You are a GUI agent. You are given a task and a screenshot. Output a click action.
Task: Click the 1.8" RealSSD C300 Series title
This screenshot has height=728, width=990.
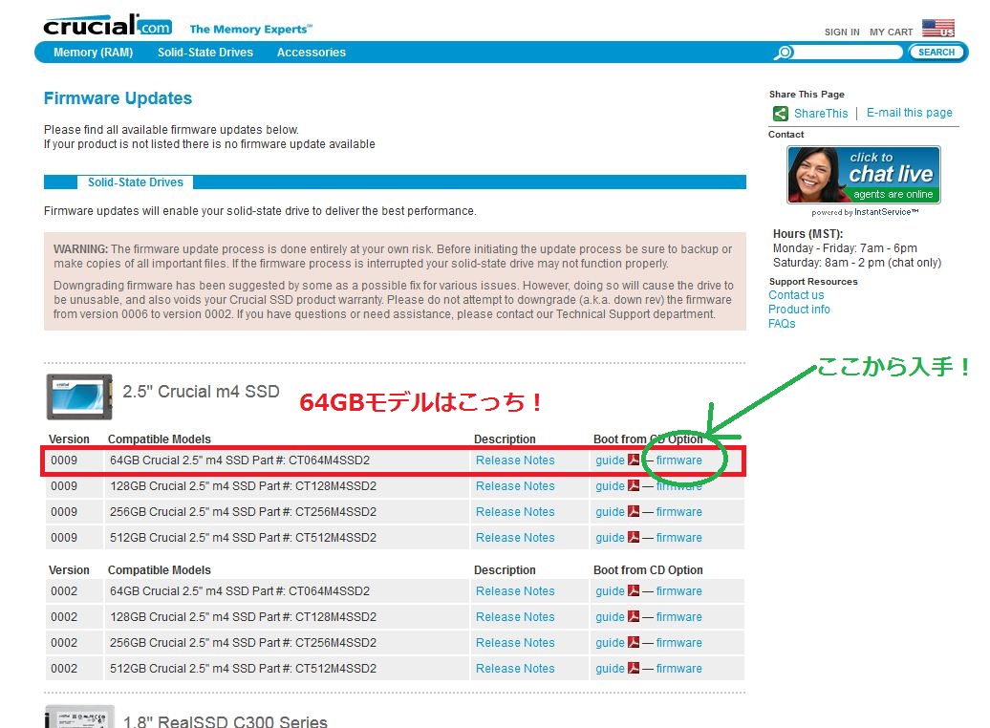(x=226, y=721)
